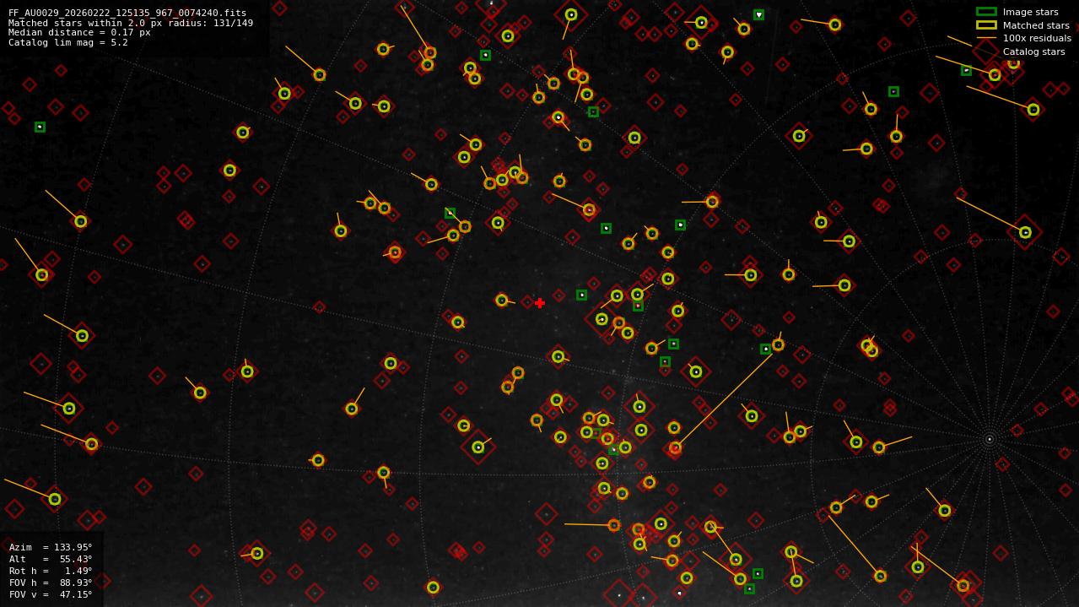Click the Image stars legend label text
This screenshot has width=1079, height=607.
[1030, 12]
